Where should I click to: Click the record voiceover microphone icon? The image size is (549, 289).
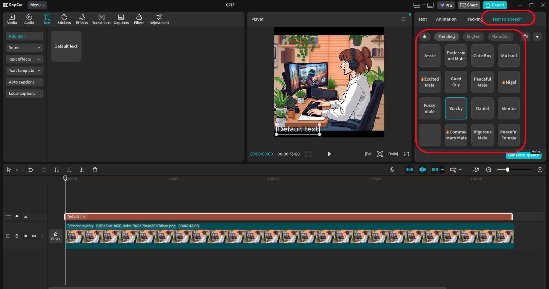click(x=392, y=170)
